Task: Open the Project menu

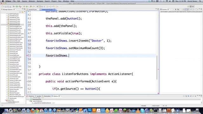Action: [54, 1]
